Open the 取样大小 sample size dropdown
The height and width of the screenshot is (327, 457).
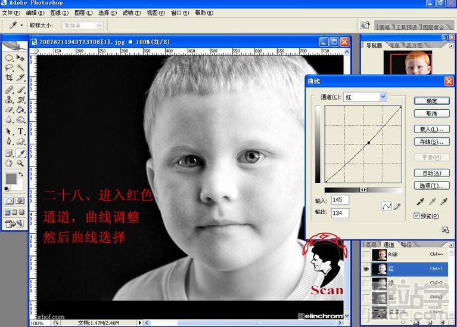(100, 26)
